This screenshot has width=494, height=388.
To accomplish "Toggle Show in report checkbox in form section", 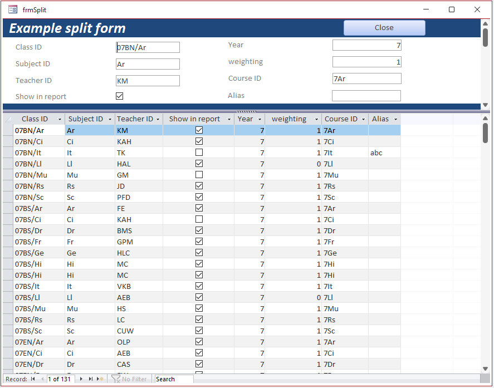I will [x=119, y=96].
